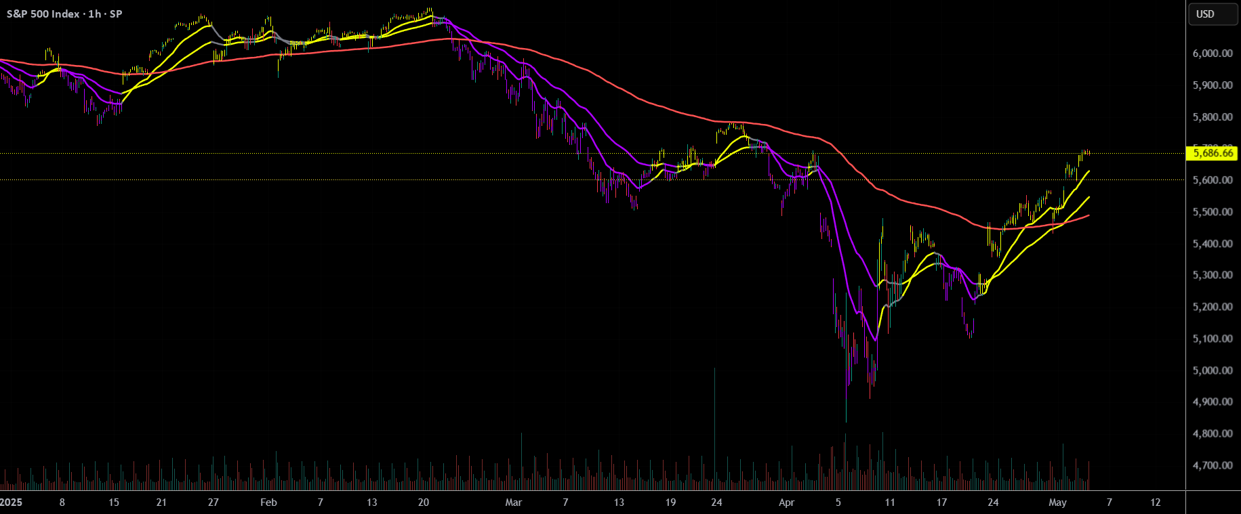Click the 4,700.00 price axis label
Viewport: 1241px width, 514px height.
(1213, 465)
